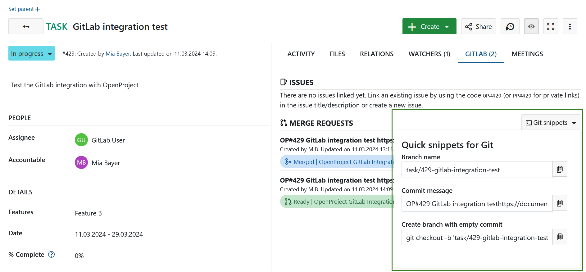Enter fullscreen view of work package
The image size is (586, 272).
point(550,26)
